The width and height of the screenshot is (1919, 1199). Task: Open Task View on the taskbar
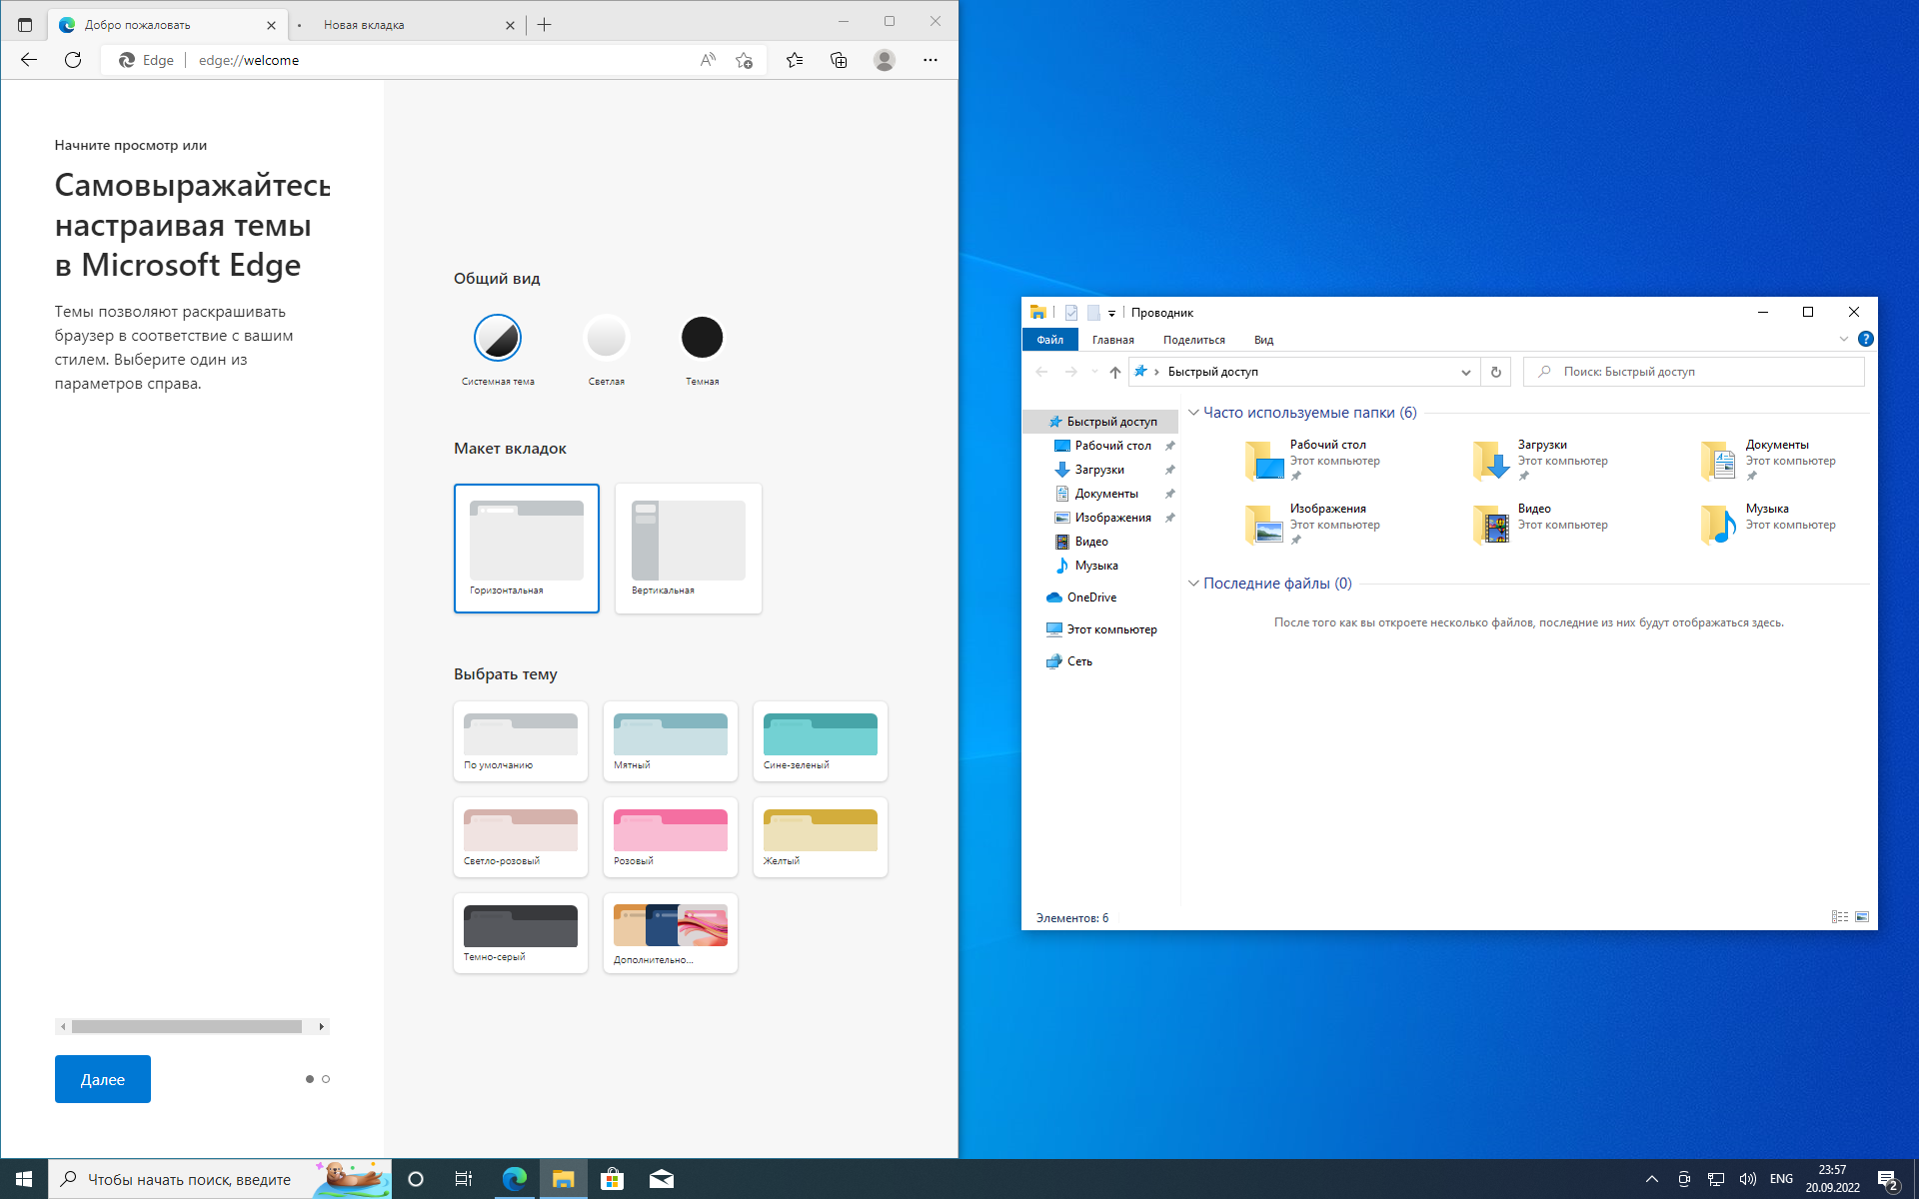(x=464, y=1179)
